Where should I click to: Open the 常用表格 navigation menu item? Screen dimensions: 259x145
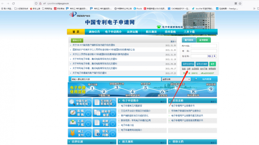pos(170,32)
